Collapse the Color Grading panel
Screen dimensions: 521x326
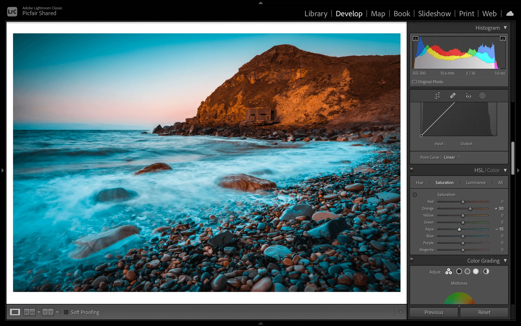[505, 261]
